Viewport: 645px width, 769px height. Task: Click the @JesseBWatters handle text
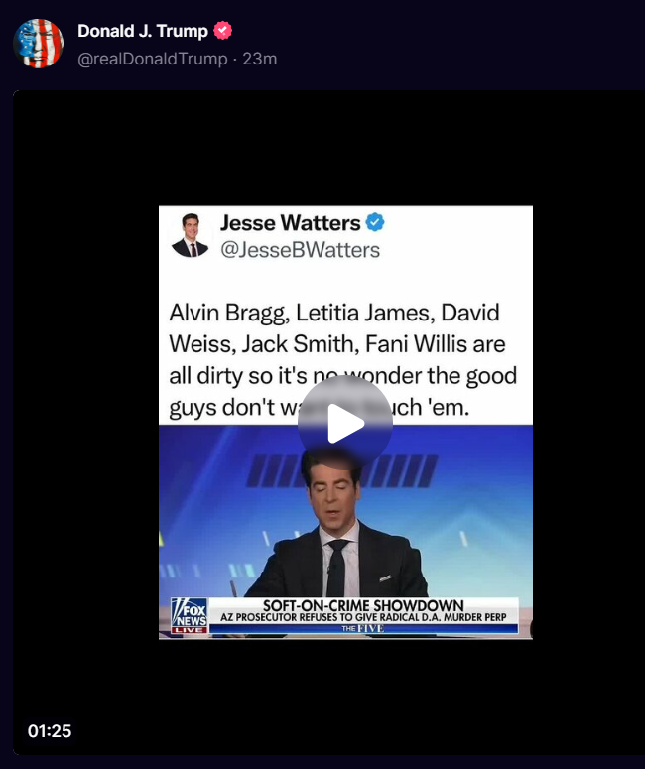[x=301, y=250]
